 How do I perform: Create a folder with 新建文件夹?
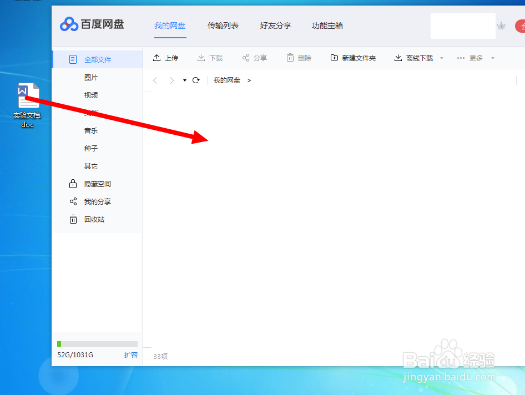click(x=353, y=58)
